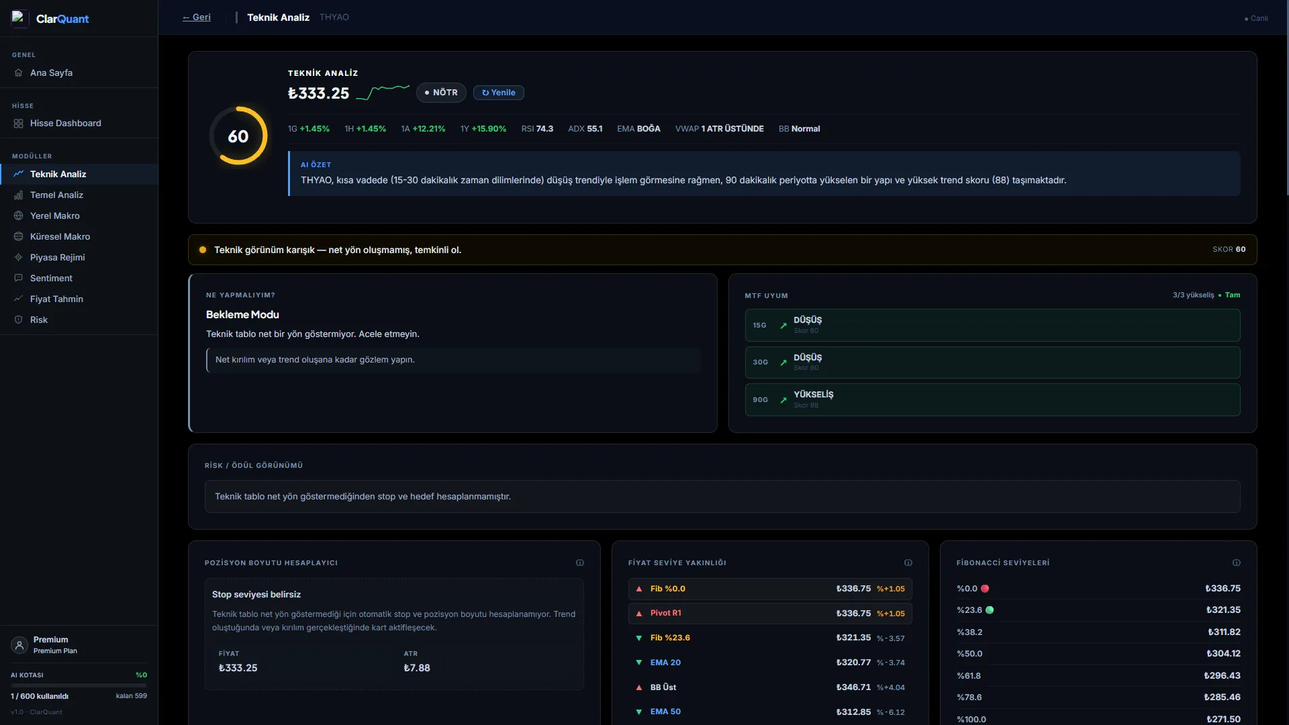Click the Hisse Dashboard grid icon
Screen dimensions: 1289x725
click(x=19, y=124)
